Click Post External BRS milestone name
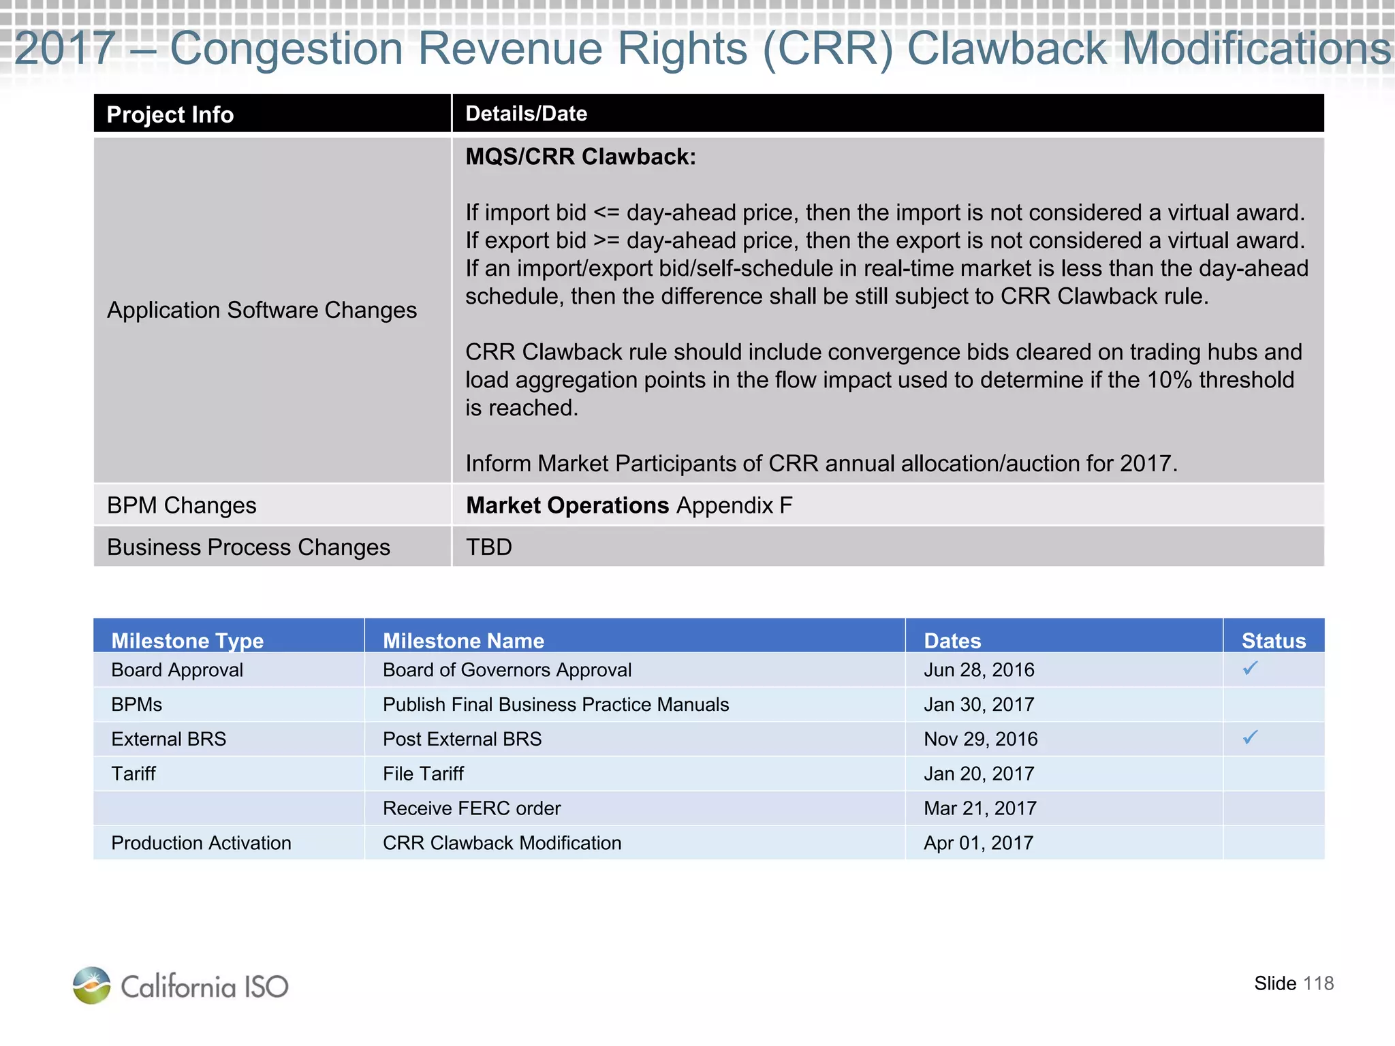Image resolution: width=1395 pixels, height=1046 pixels. click(x=462, y=739)
